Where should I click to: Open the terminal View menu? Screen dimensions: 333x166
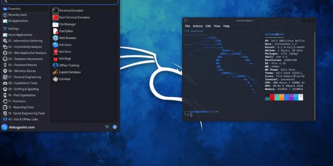(217, 26)
